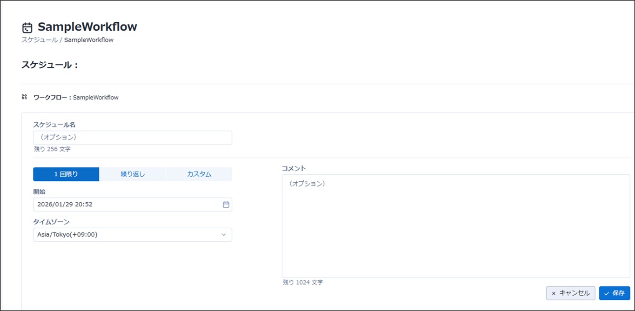Click the コメント label above the text area
The width and height of the screenshot is (635, 311).
tap(294, 168)
